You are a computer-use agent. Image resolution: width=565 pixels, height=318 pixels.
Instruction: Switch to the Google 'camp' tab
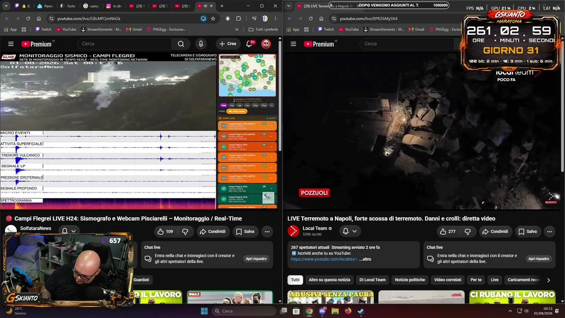coord(91,6)
